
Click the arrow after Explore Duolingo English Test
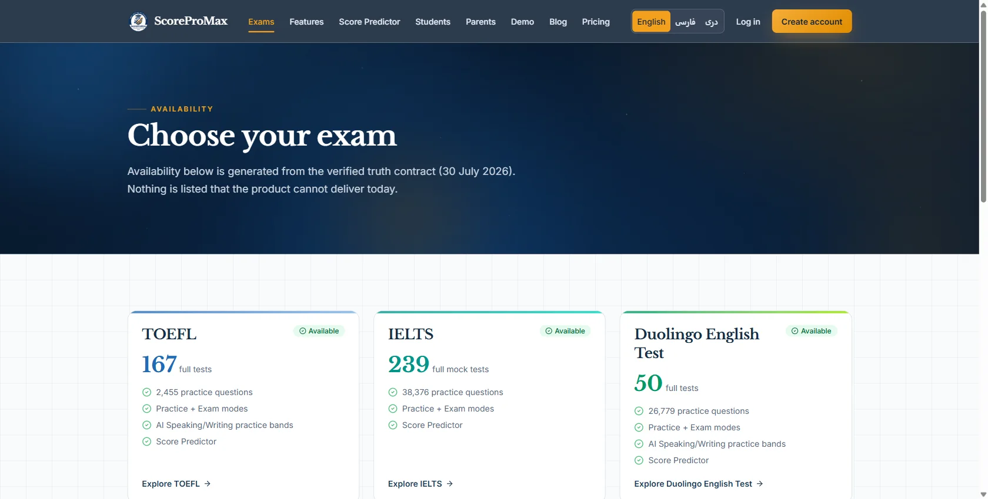tap(760, 484)
